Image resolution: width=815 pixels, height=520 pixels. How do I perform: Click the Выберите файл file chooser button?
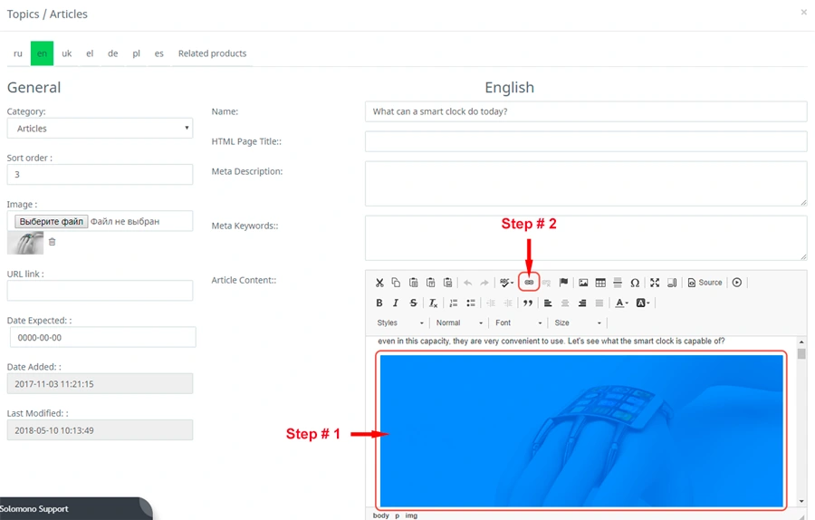click(x=52, y=221)
